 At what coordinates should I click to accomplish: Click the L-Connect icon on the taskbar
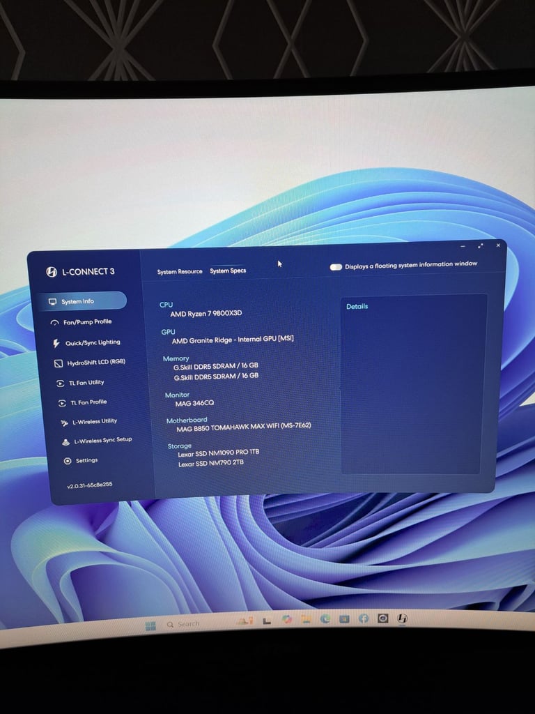(402, 618)
